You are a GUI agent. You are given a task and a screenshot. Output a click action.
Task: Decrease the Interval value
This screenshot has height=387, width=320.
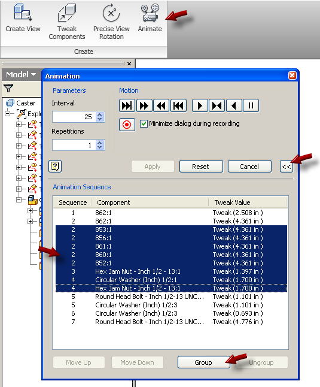pyautogui.click(x=99, y=119)
